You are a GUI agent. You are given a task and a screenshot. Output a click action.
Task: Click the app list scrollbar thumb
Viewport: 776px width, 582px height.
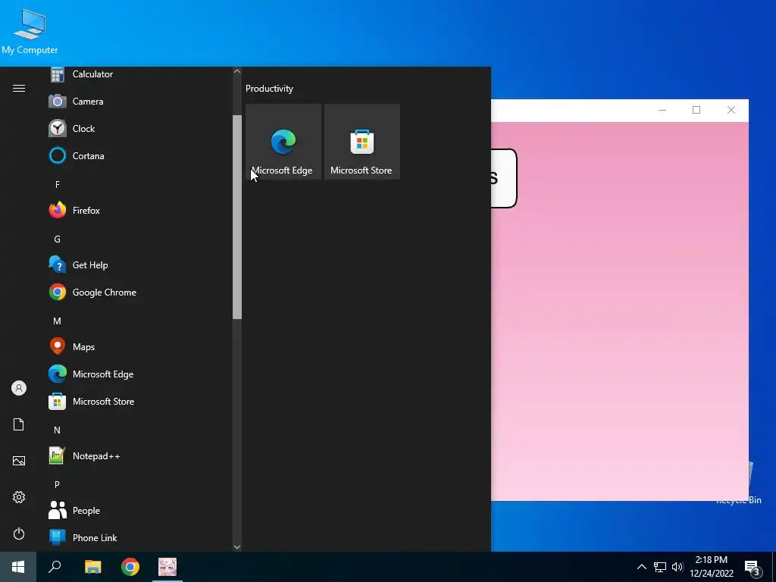coord(237,217)
